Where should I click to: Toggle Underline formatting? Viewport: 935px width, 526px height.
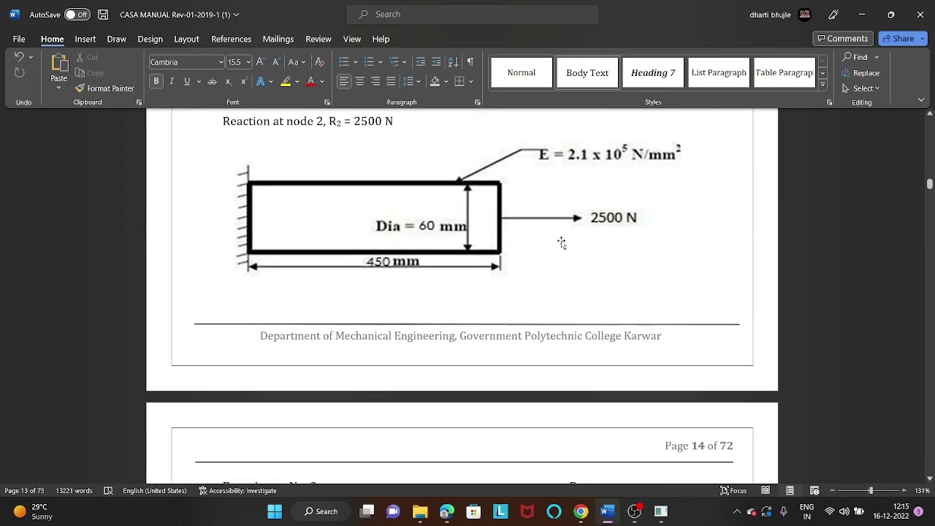click(x=187, y=81)
